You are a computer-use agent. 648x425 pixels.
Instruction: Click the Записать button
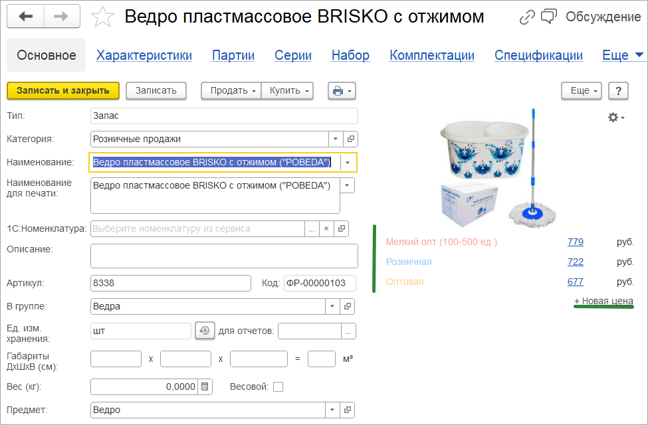click(x=156, y=91)
